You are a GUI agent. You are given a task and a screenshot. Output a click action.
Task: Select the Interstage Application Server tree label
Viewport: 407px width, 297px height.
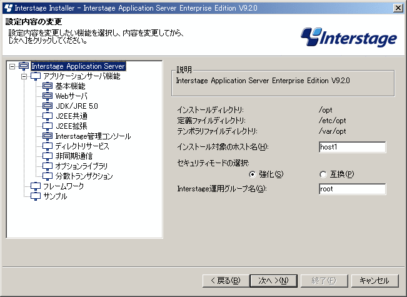(x=78, y=66)
